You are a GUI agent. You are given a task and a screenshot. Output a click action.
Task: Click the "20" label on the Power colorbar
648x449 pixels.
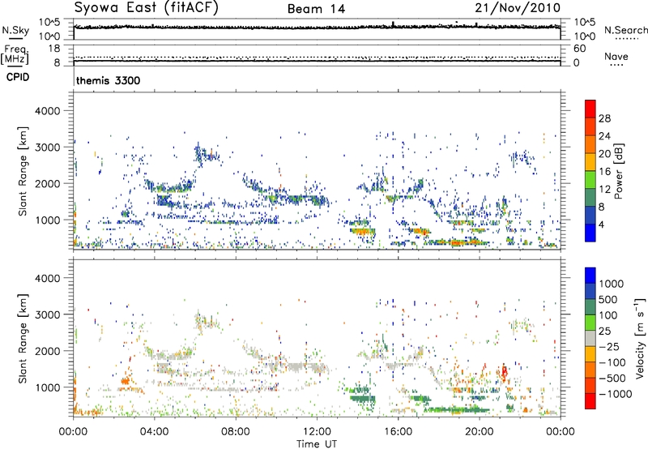click(x=604, y=154)
